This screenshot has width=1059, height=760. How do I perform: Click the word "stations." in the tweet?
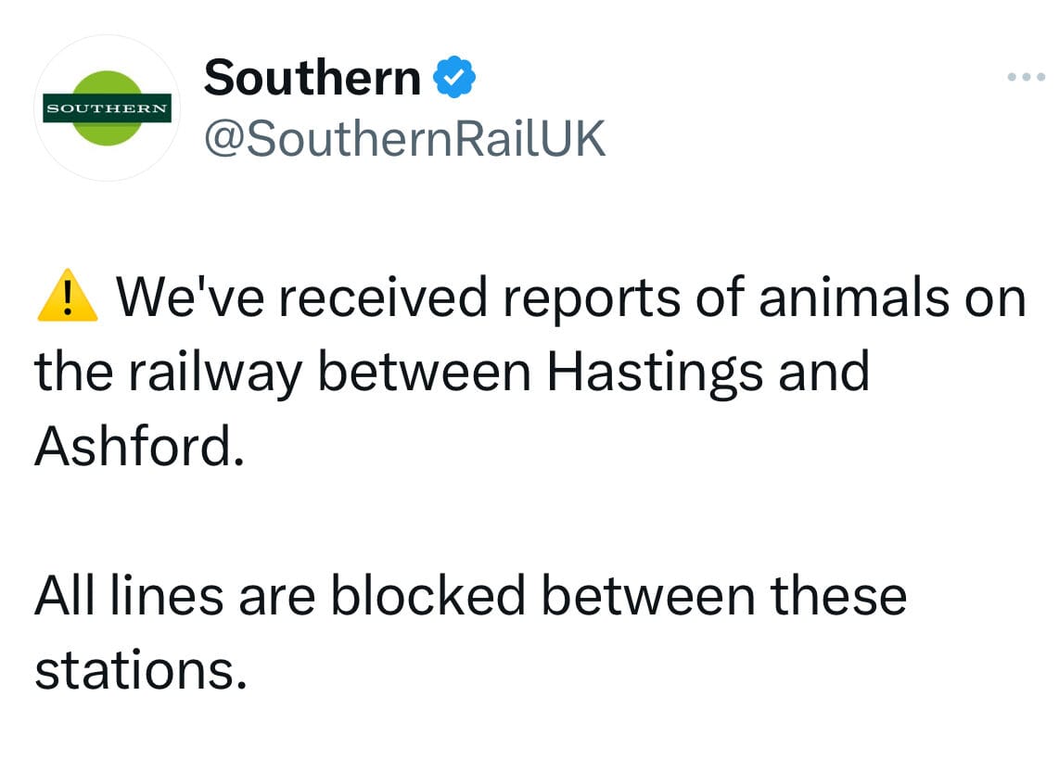[x=141, y=671]
